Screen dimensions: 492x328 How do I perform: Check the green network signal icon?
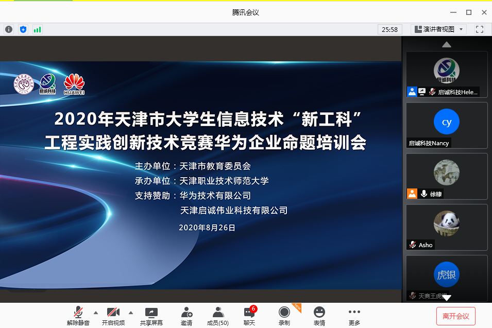click(x=37, y=29)
